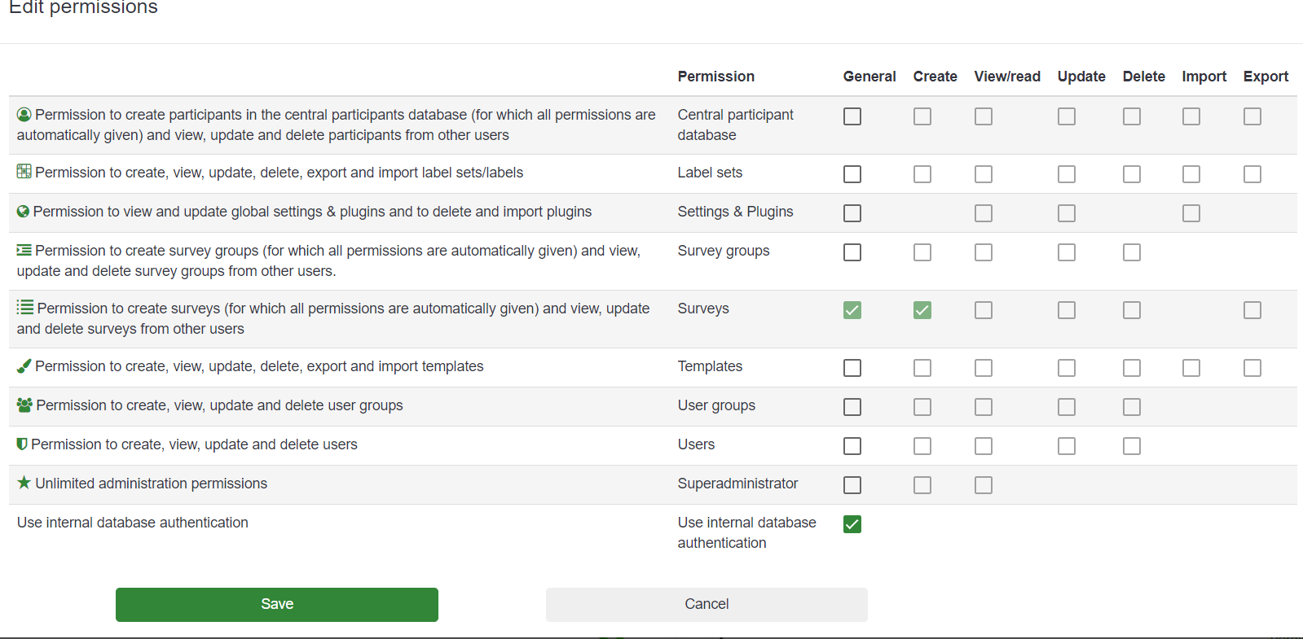
Task: Enable General permission for Label sets
Action: [852, 174]
